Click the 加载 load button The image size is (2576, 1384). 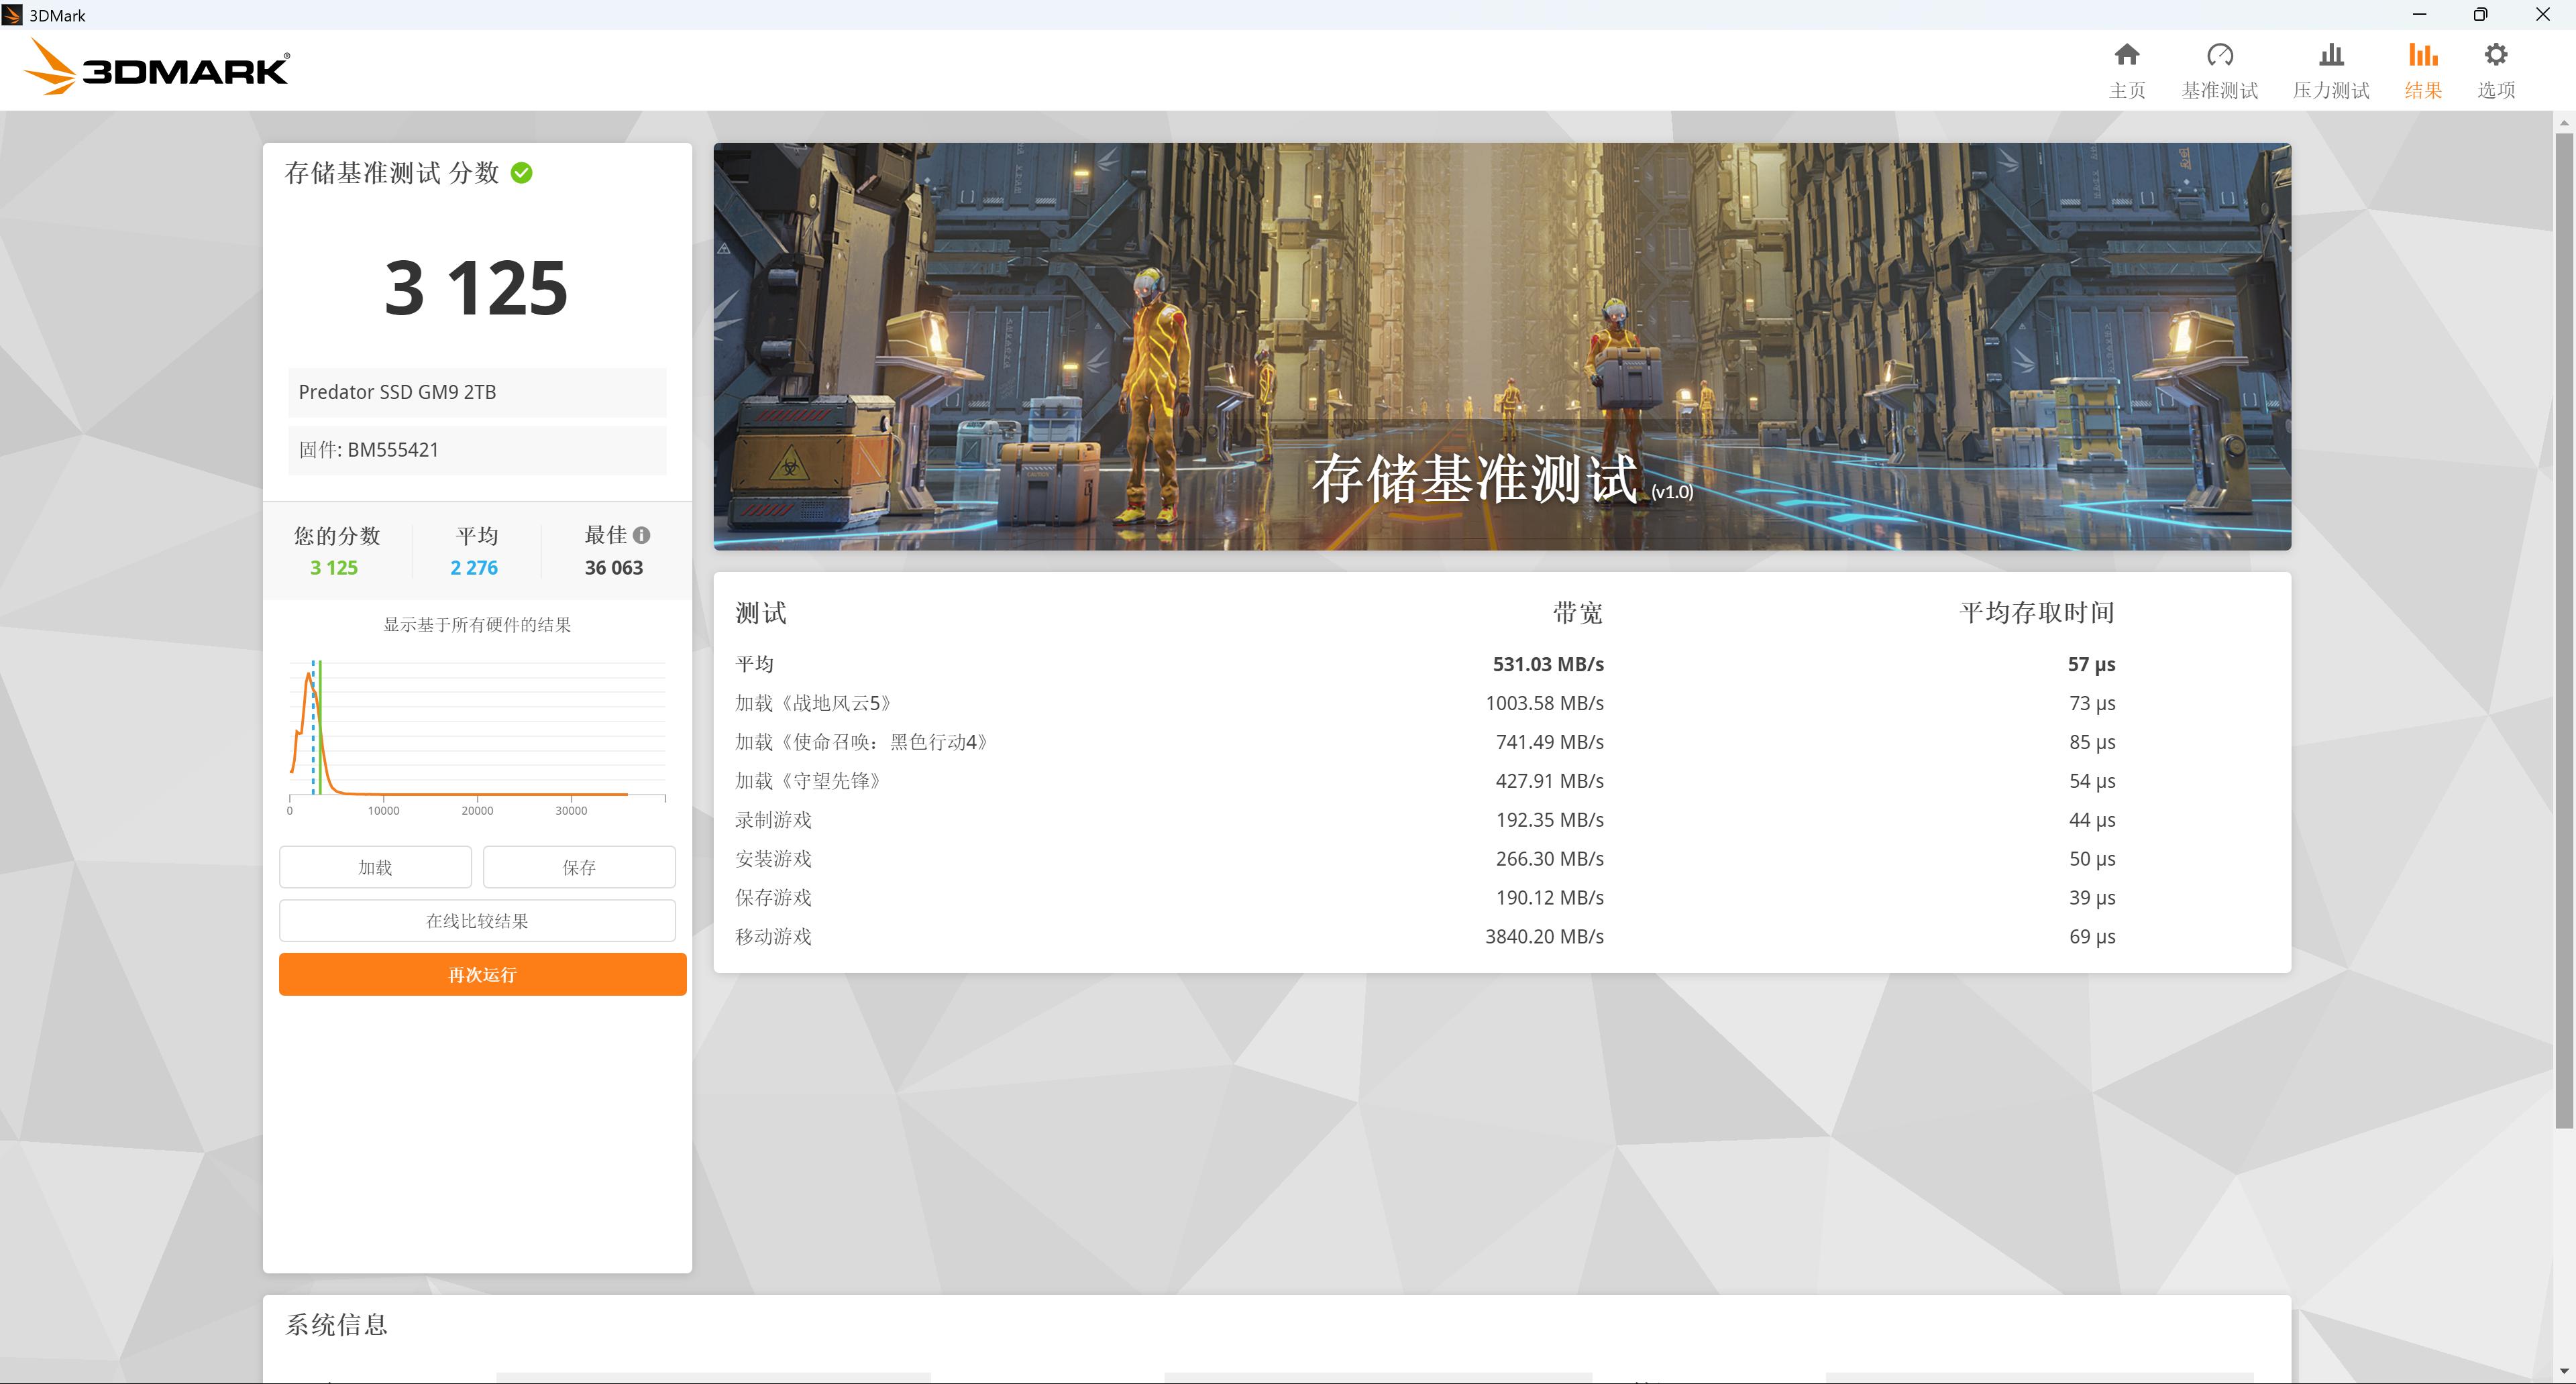coord(375,866)
